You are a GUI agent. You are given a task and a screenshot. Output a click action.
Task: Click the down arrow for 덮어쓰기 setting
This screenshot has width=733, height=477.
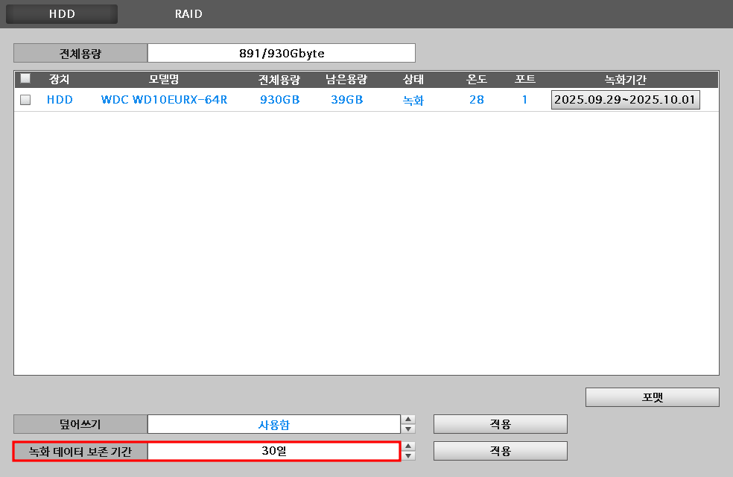(408, 429)
